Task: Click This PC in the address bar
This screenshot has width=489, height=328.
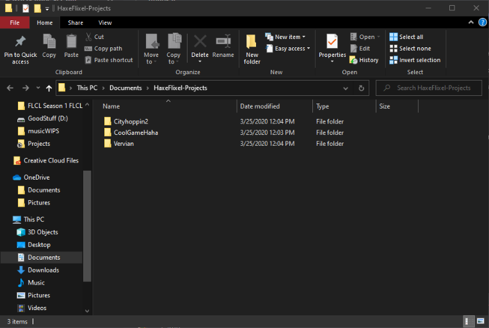Action: pos(87,88)
